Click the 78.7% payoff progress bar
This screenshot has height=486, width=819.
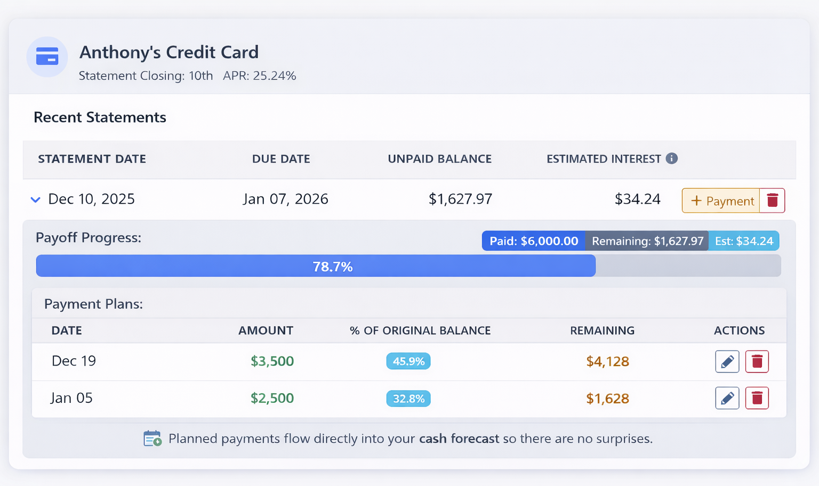coord(333,266)
